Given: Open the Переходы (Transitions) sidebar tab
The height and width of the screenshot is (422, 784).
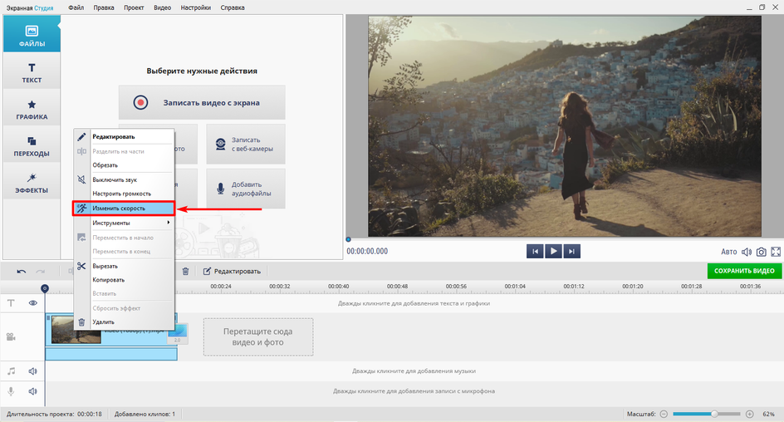Looking at the screenshot, I should pyautogui.click(x=32, y=145).
